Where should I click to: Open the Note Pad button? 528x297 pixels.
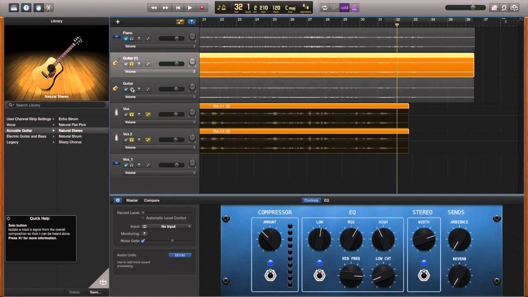click(x=494, y=7)
